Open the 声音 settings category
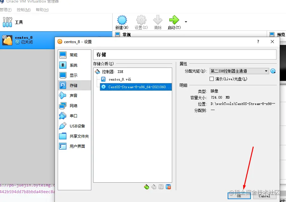 coord(75,95)
